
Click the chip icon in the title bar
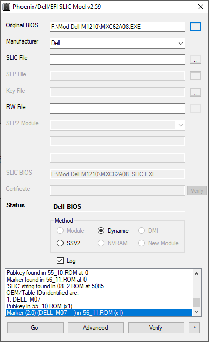(x=6, y=7)
